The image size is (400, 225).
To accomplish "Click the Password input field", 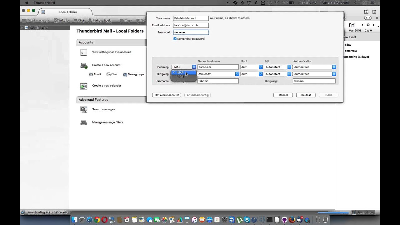I will (x=191, y=32).
